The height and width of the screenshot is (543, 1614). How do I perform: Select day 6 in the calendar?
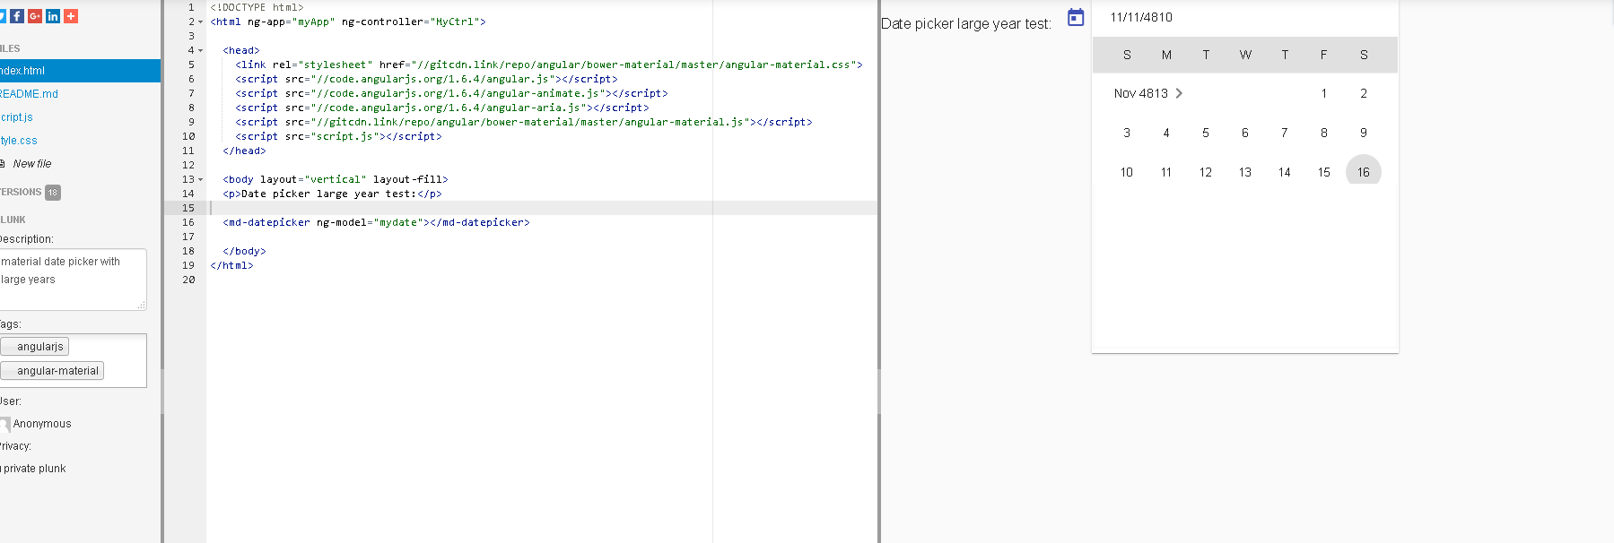pos(1245,133)
